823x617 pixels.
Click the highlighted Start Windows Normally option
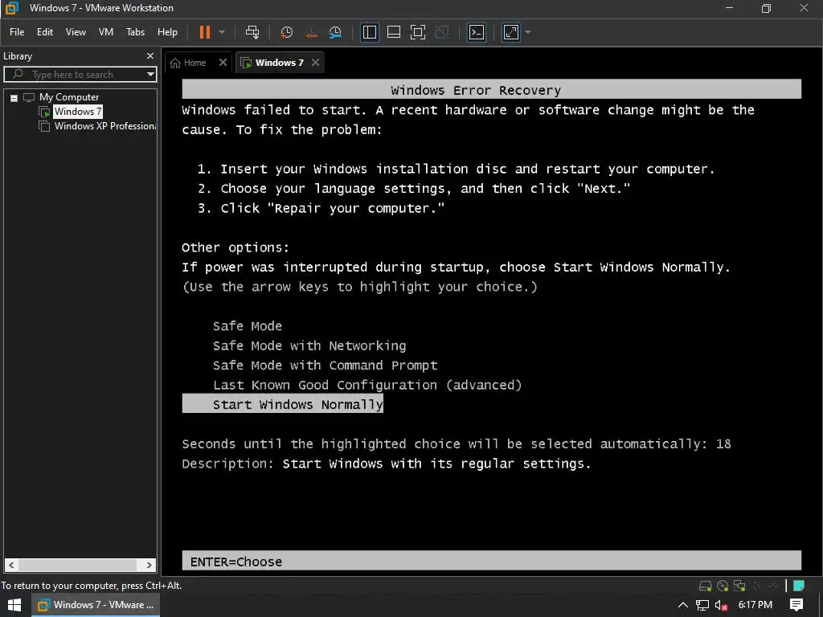(x=282, y=404)
